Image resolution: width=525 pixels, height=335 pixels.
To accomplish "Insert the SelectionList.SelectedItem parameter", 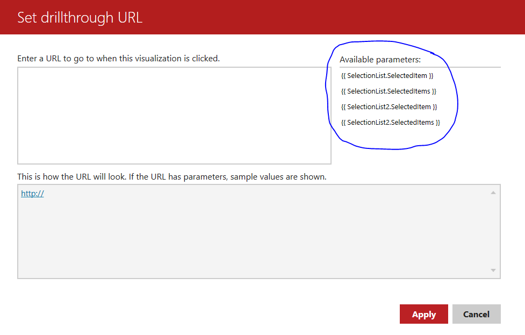I will pyautogui.click(x=387, y=76).
